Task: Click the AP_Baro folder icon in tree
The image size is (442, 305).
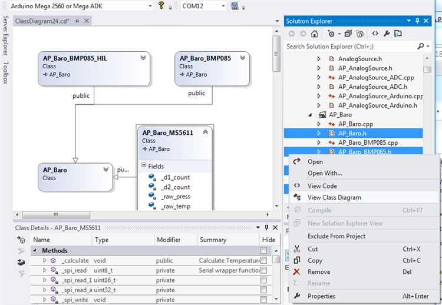Action: tap(322, 115)
